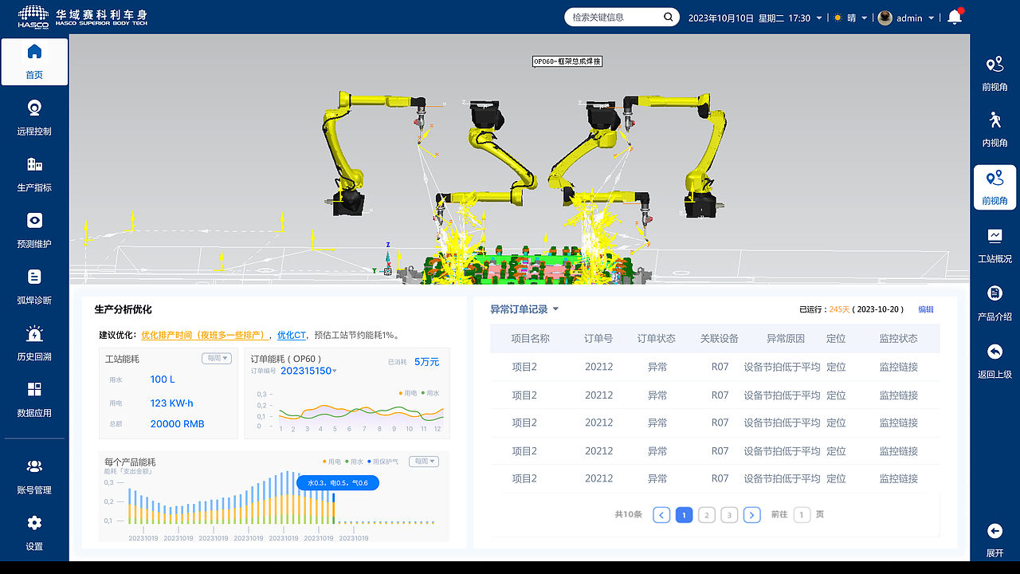The image size is (1020, 574).
Task: Open 远程控制 remote control section
Action: pyautogui.click(x=34, y=118)
